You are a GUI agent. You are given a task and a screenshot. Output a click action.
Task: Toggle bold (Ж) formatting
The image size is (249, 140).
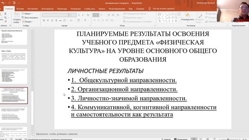pos(44,20)
